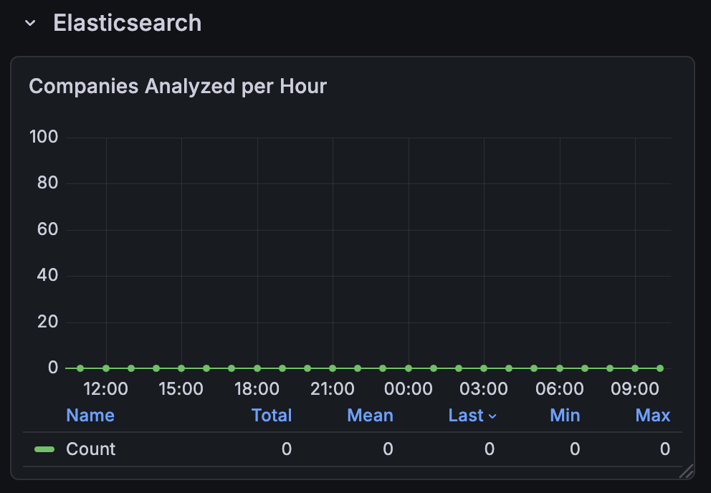The height and width of the screenshot is (493, 711).
Task: Click the 100 y-axis label
Action: (44, 137)
